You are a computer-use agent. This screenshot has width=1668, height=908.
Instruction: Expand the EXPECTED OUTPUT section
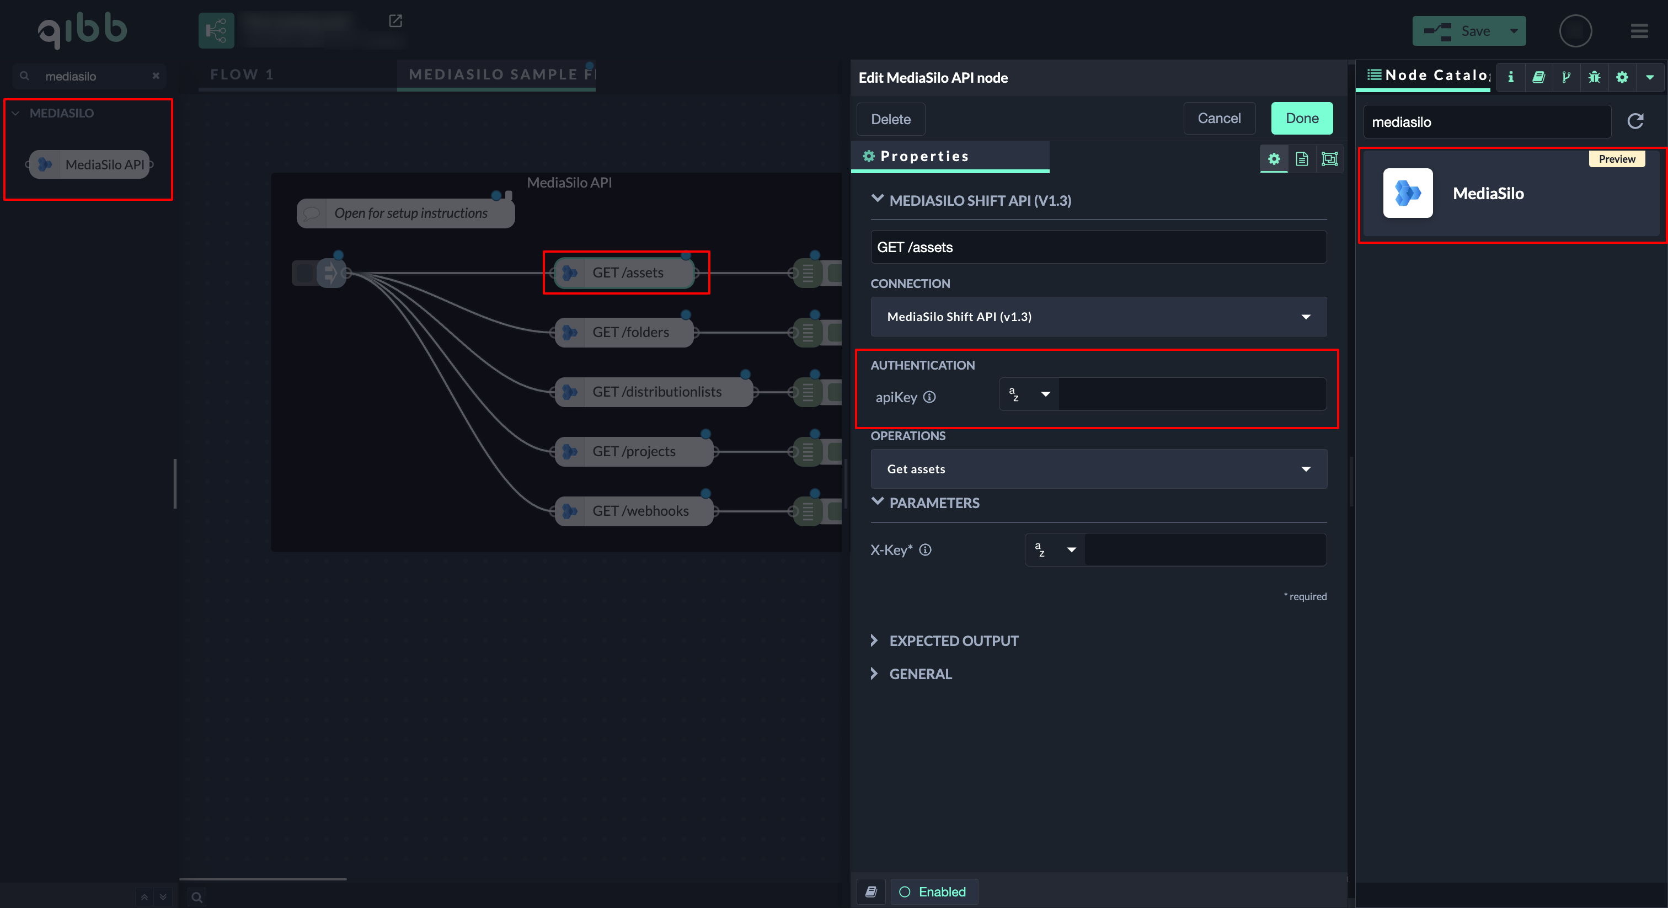click(953, 640)
